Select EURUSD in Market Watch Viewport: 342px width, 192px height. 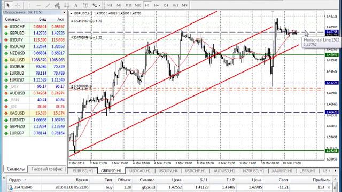17,80
